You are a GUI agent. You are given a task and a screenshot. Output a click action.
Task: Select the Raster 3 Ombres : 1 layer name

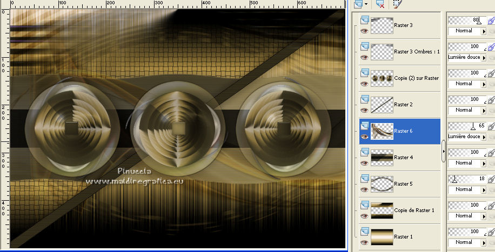pos(417,52)
